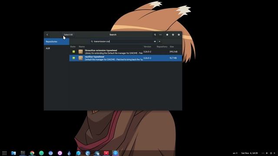Click the last round window control button
This screenshot has height=156, width=278.
click(x=179, y=35)
